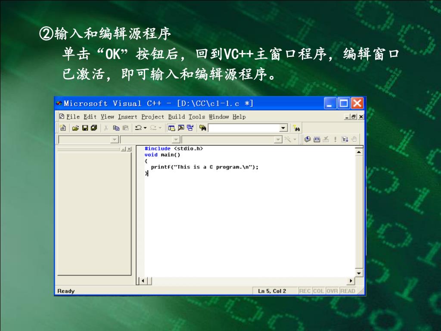441x331 pixels.
Task: Minimize the document child window
Action: 347,116
